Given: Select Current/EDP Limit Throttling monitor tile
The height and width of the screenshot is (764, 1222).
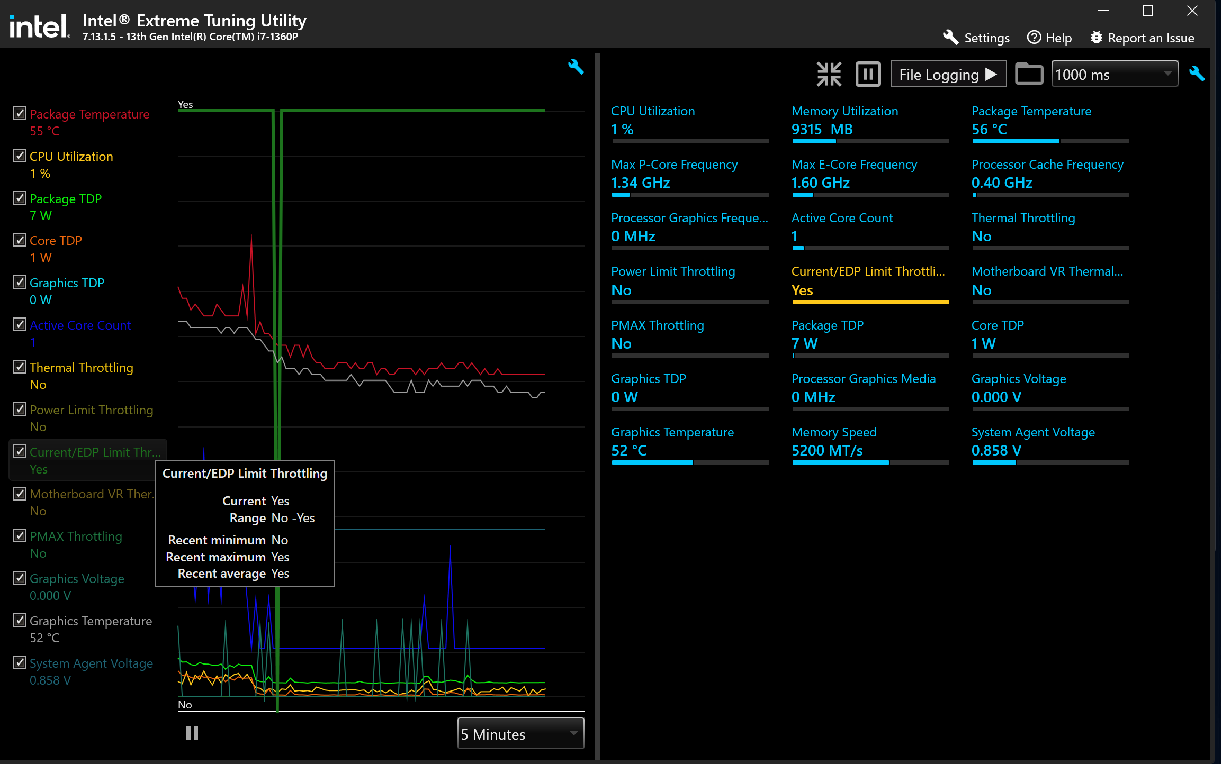Looking at the screenshot, I should coord(870,285).
